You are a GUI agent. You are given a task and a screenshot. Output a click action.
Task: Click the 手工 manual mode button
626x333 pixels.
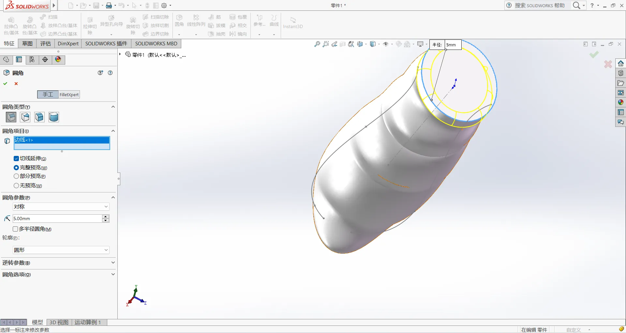click(x=48, y=95)
